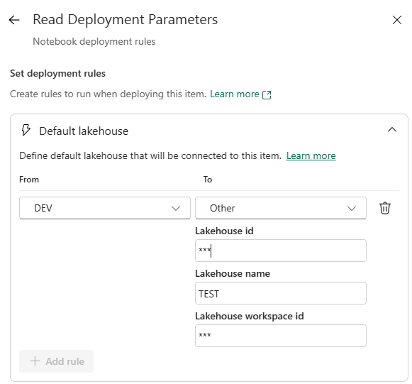412x384 pixels.
Task: Click the Lakehouse name field containing TEST
Action: [281, 293]
